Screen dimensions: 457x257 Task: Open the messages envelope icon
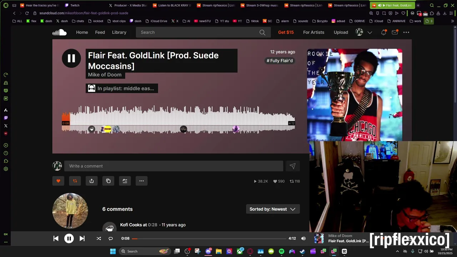[x=395, y=32]
